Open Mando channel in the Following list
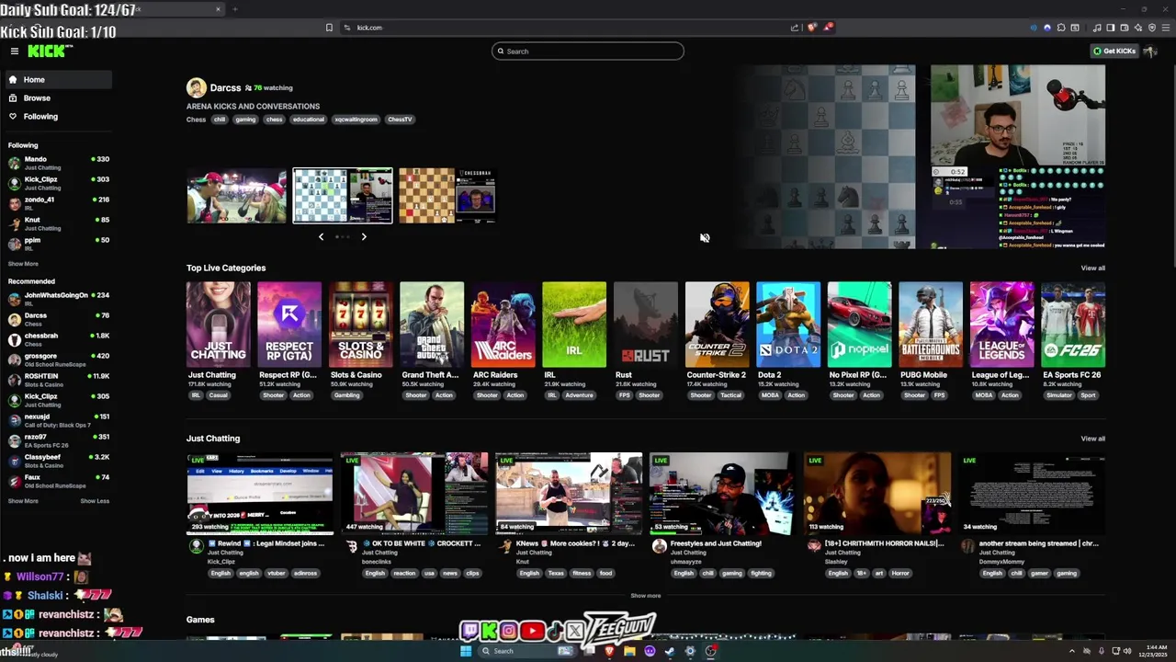Screen dimensions: 1176x662 (x=58, y=163)
